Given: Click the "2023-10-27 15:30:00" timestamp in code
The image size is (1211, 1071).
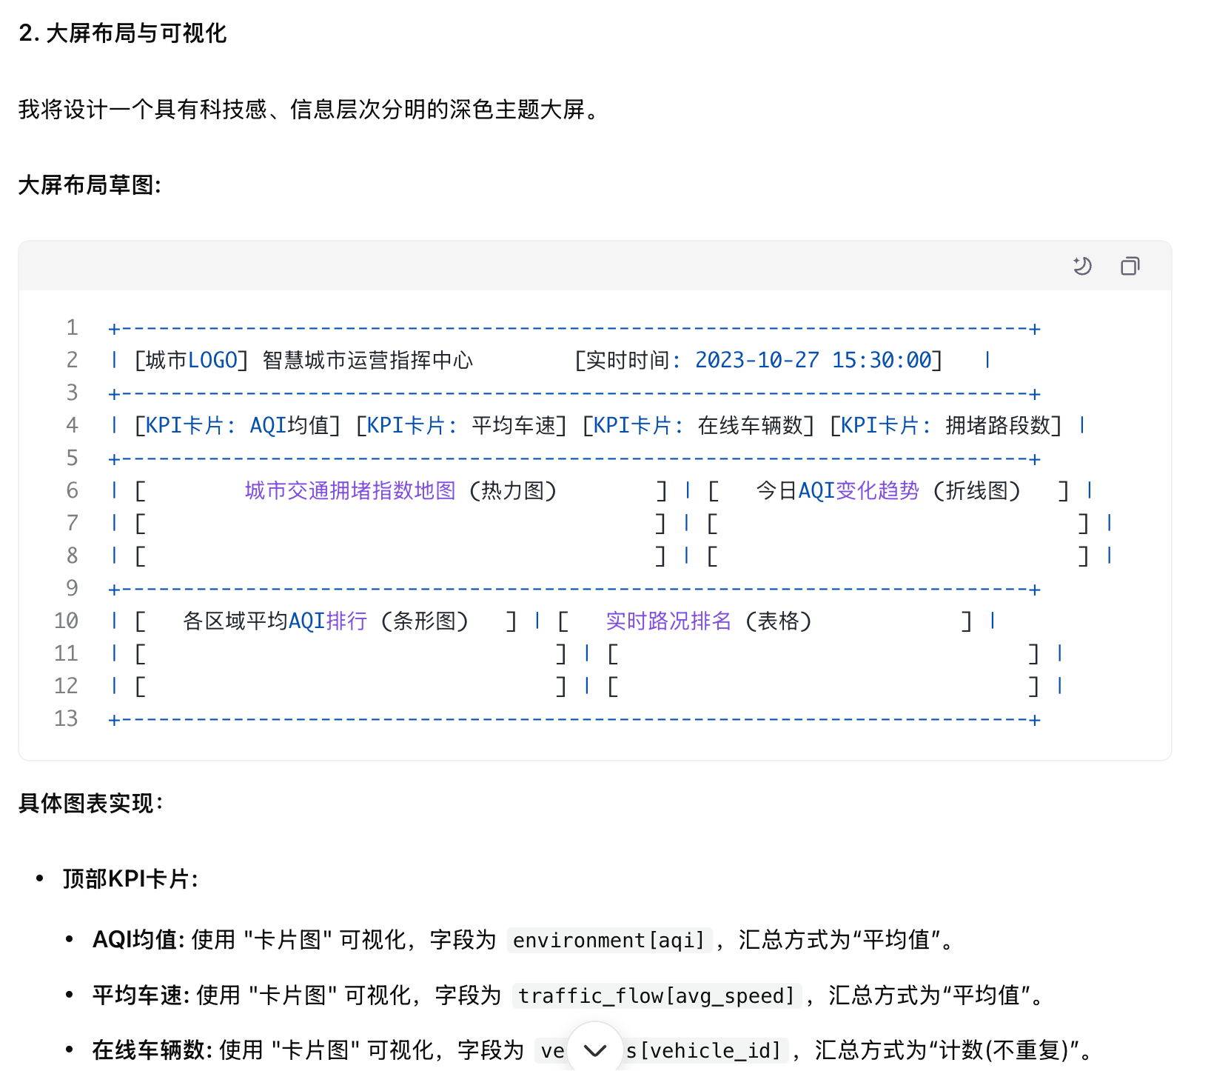Looking at the screenshot, I should pos(812,360).
